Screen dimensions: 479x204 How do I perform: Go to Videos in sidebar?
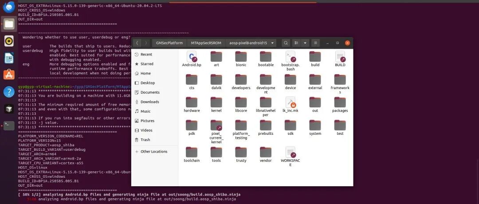[x=155, y=130]
